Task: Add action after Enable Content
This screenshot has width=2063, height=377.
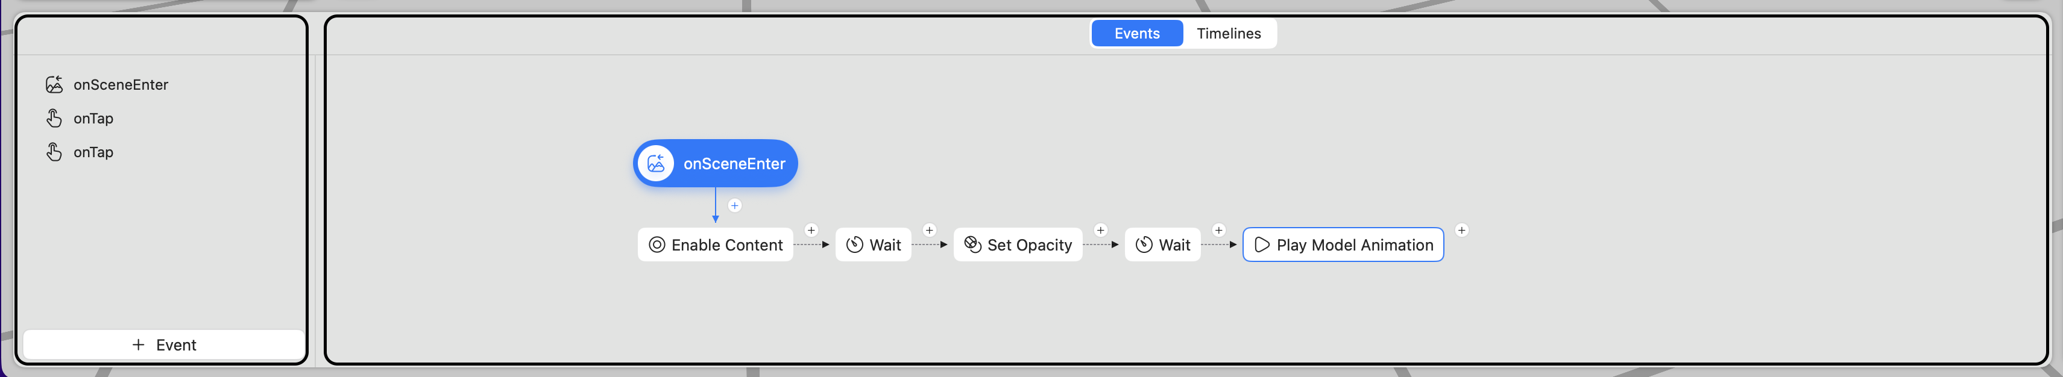Action: click(x=811, y=231)
